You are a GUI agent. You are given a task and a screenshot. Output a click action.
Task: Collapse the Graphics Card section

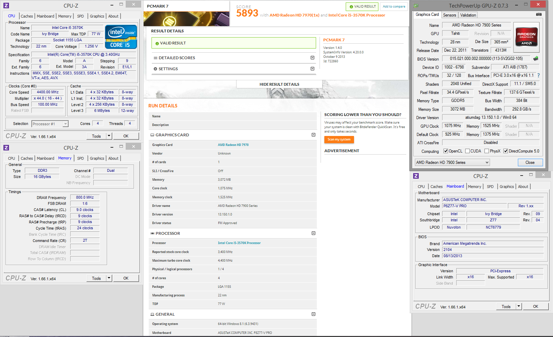coord(313,135)
